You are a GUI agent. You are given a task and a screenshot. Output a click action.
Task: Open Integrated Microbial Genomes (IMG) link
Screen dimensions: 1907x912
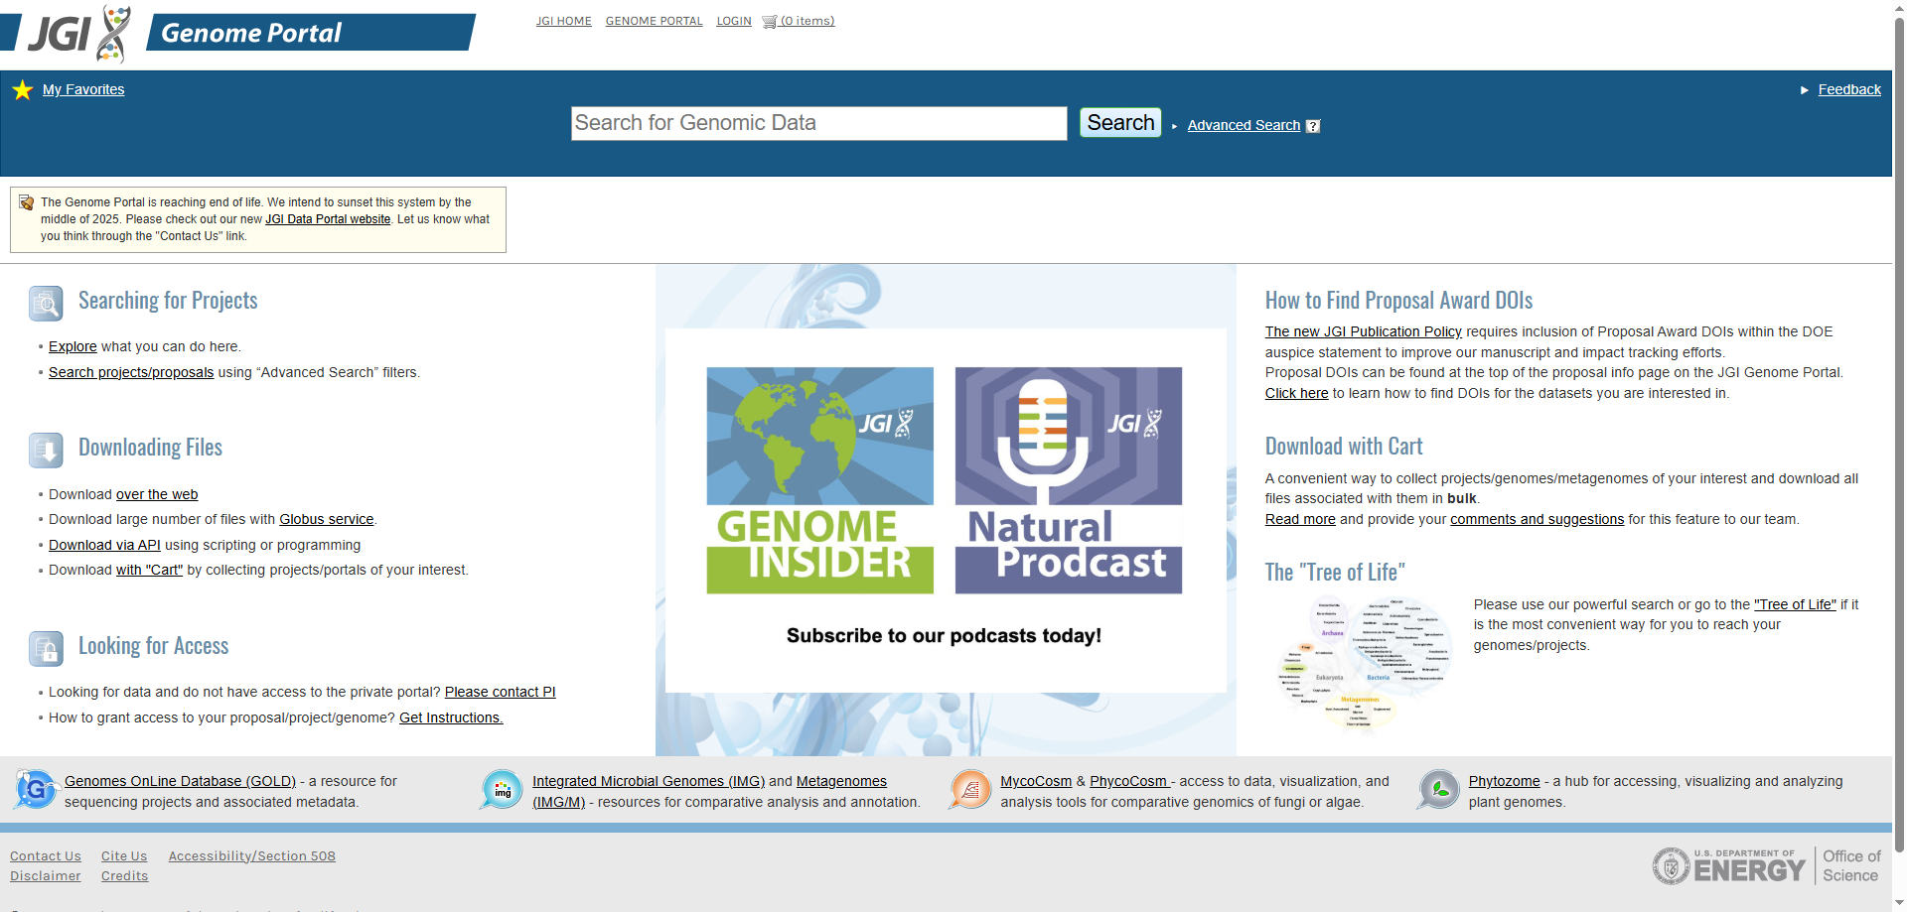click(x=649, y=781)
